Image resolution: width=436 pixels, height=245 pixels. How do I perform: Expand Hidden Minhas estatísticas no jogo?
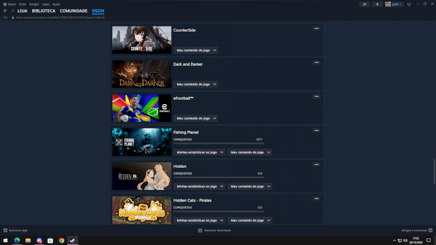[199, 186]
